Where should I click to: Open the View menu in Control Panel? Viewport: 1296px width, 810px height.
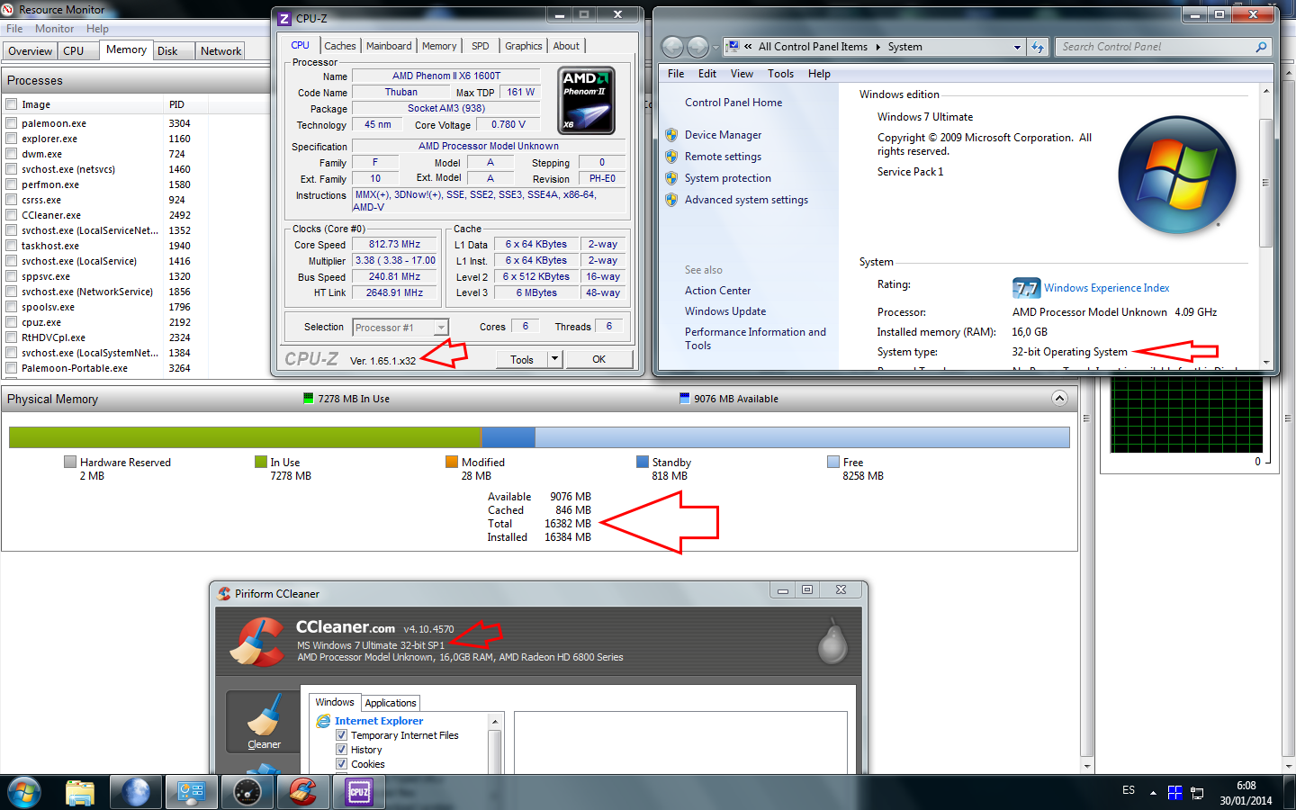pos(742,74)
